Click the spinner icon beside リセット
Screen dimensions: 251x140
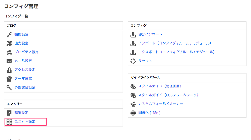tap(133, 61)
